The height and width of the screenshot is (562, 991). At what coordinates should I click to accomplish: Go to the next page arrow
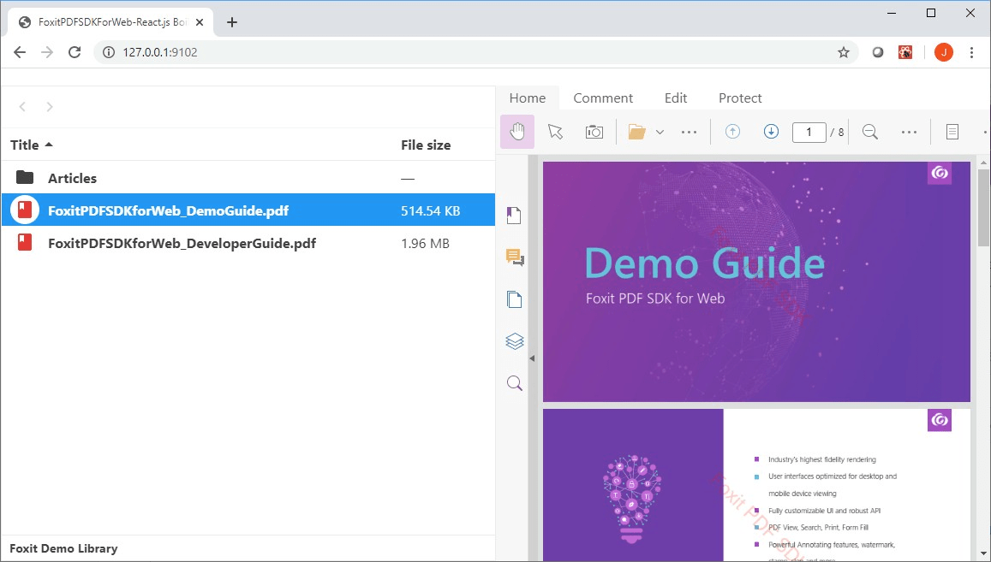[x=771, y=132]
